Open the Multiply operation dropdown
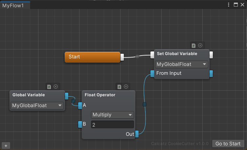Screen dimensions: 247x150 tap(112, 115)
